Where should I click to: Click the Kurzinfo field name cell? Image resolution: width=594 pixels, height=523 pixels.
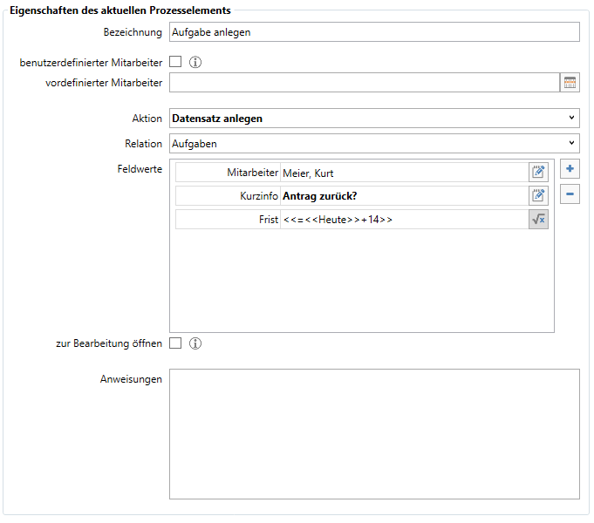pyautogui.click(x=228, y=196)
